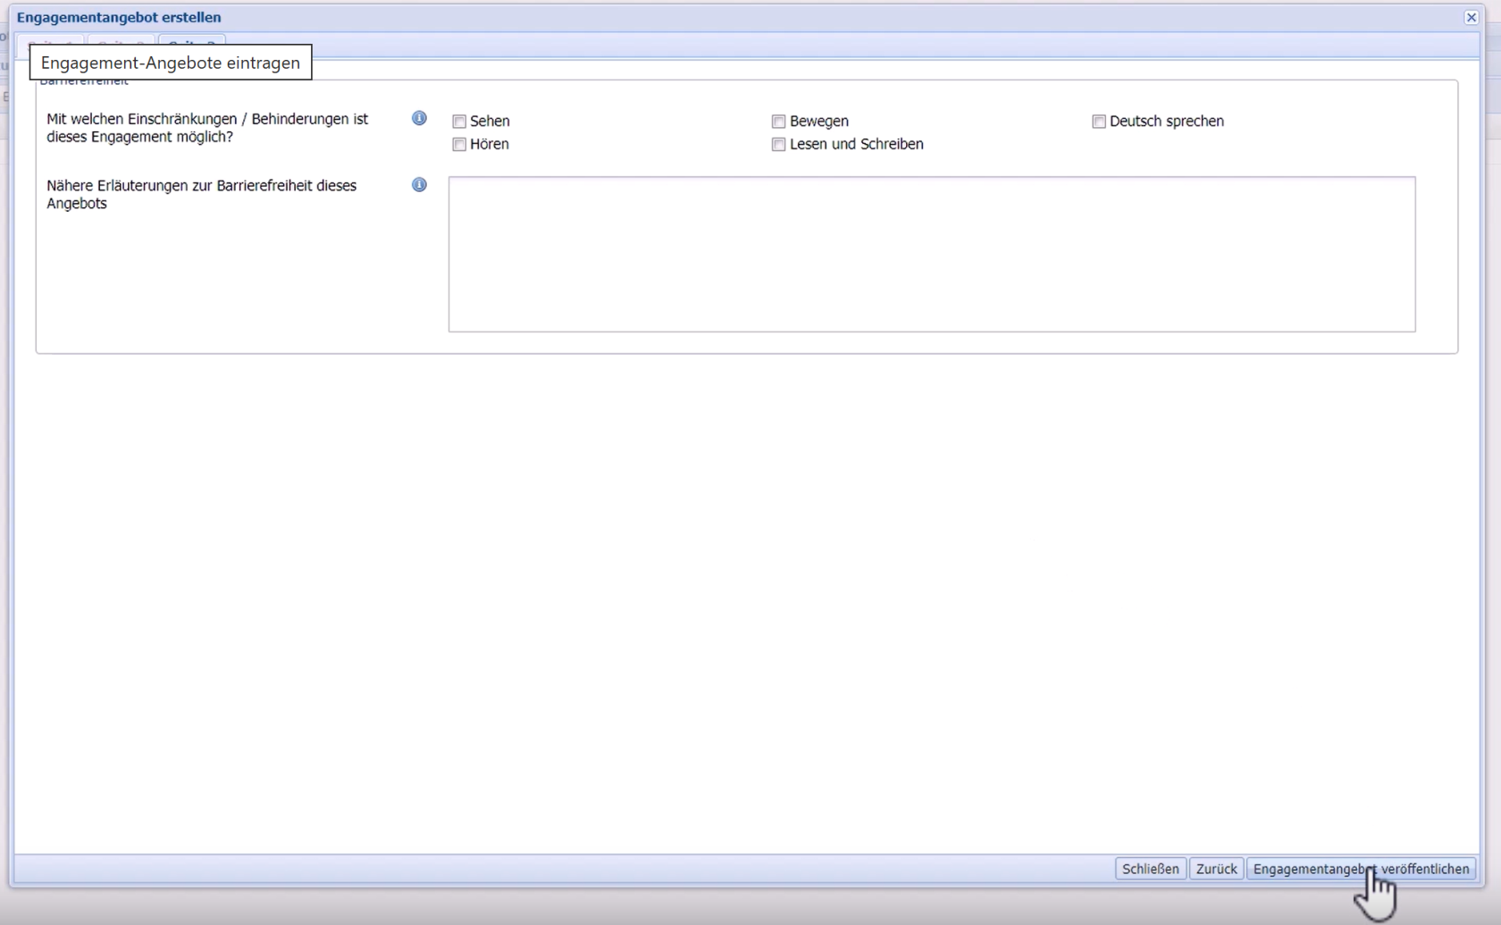This screenshot has height=925, width=1501.
Task: Click the Deutsch sprechen label text
Action: click(1166, 122)
